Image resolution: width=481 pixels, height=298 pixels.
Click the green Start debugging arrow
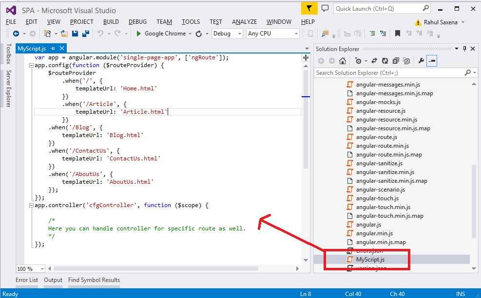coord(139,34)
